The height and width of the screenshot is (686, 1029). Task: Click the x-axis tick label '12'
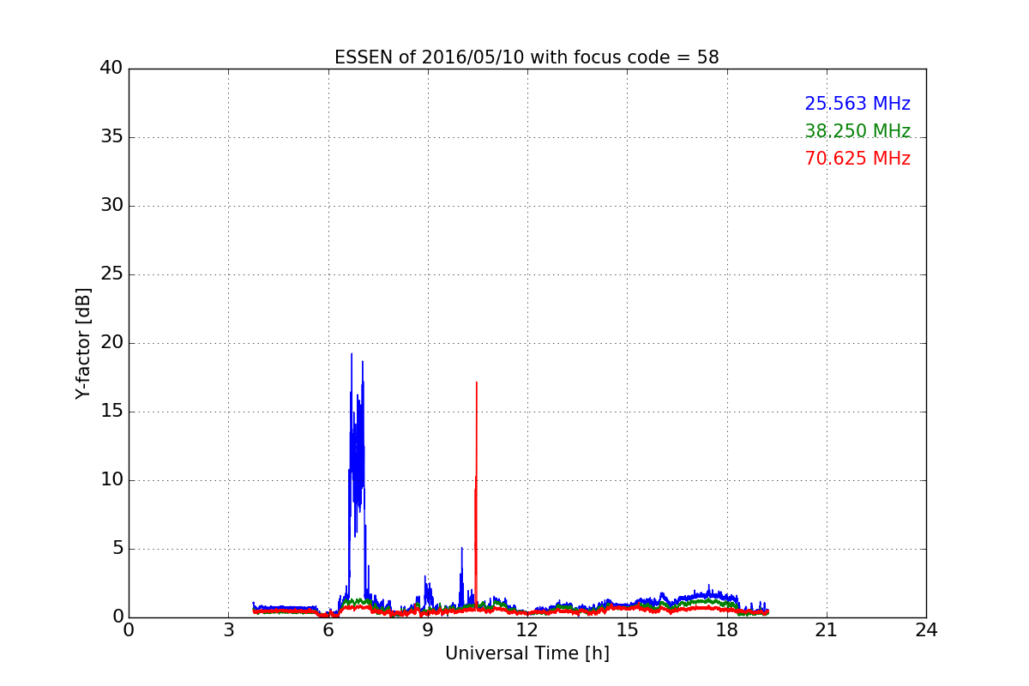(527, 630)
